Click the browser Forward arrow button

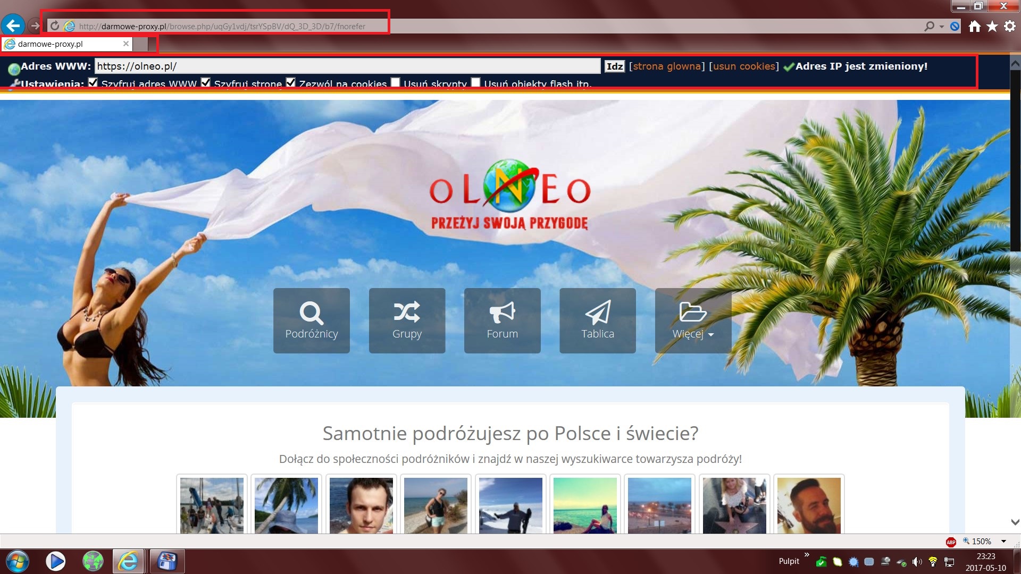[x=35, y=26]
